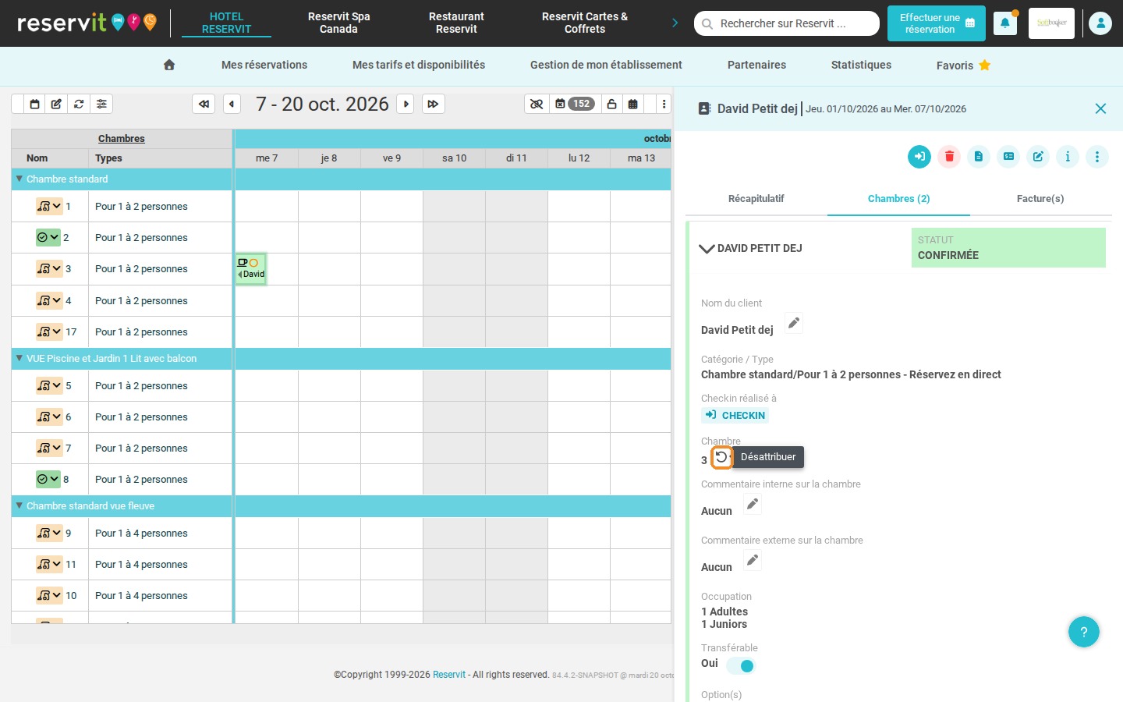
Task: Collapse the DAVID PETIT DEJ section chevron
Action: tap(707, 249)
